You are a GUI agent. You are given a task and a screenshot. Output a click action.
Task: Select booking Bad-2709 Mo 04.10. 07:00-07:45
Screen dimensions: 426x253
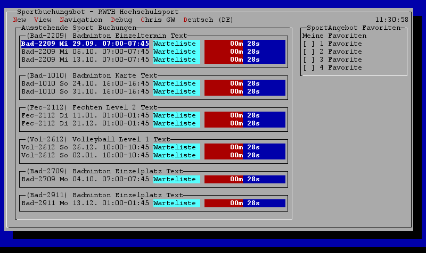pos(85,179)
